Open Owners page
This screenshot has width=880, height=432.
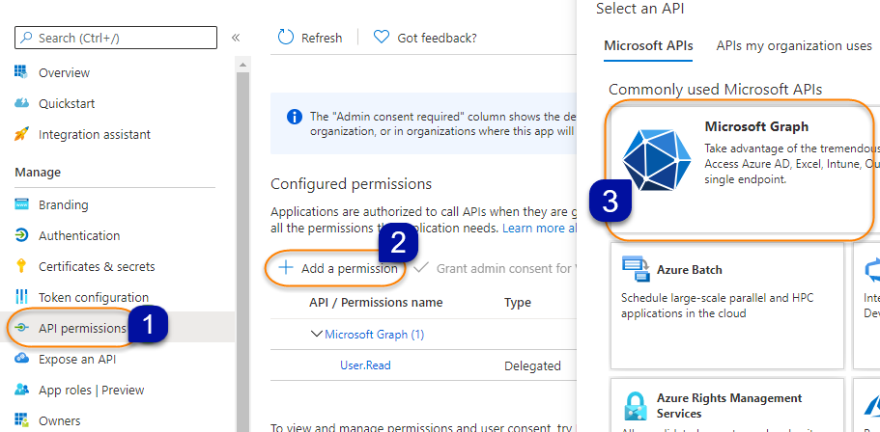coord(60,420)
